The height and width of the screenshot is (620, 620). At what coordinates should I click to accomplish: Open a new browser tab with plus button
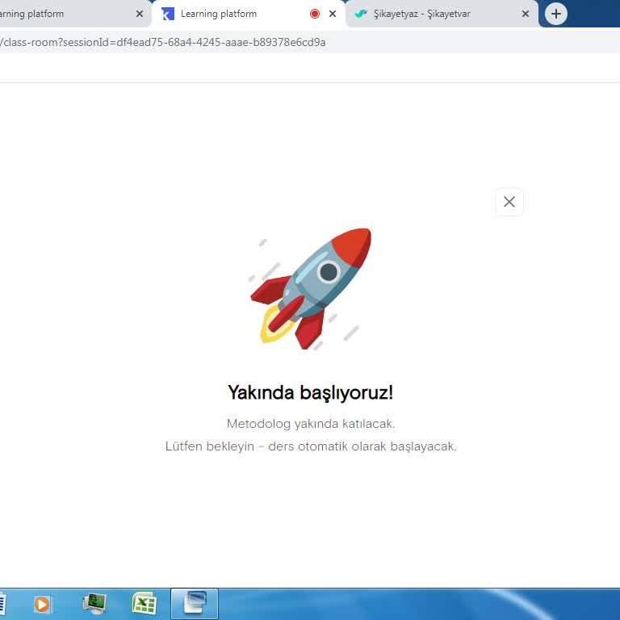(x=556, y=14)
